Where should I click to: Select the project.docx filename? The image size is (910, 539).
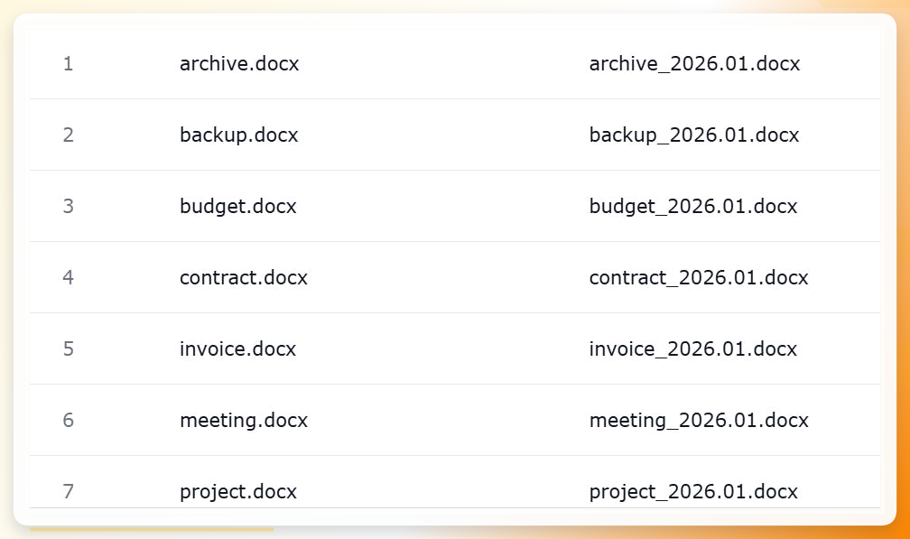[x=238, y=491]
